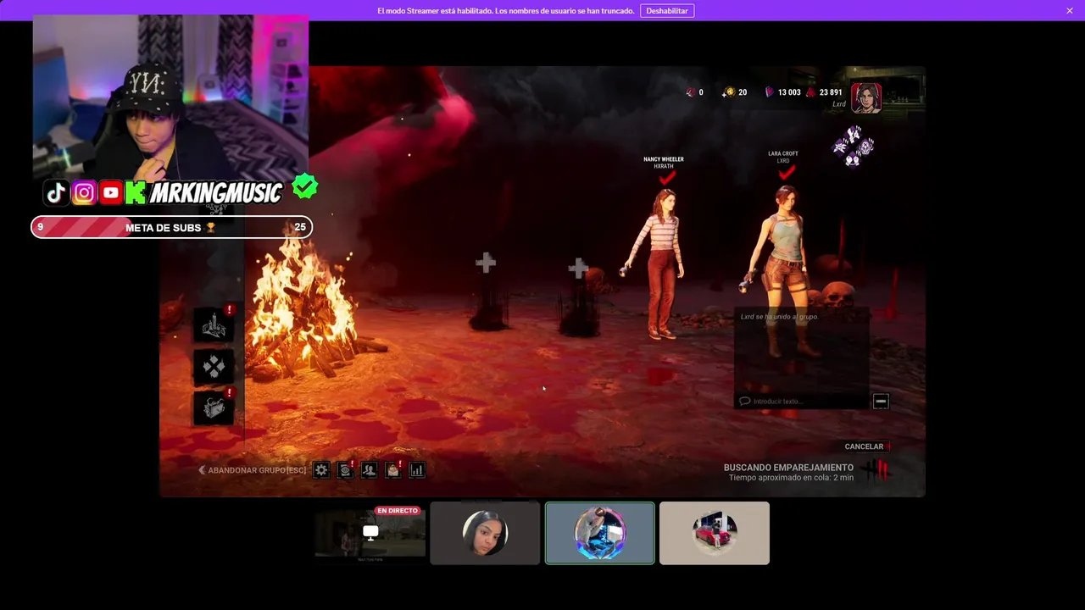Open the candle ritual menu icon
Screen dimensions: 1085x610
tap(214, 324)
